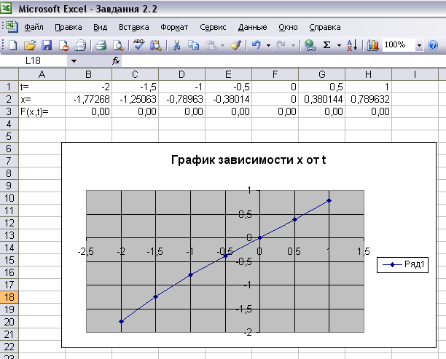Open the Файл menu
Image resolution: width=446 pixels, height=359 pixels.
[x=34, y=27]
